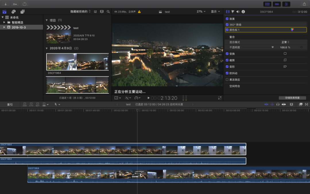The height and width of the screenshot is (194, 310).
Task: Collapse the 未命名 library triangle
Action: pos(3,17)
